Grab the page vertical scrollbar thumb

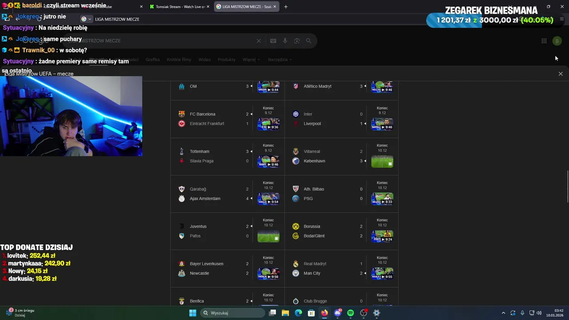coord(567,187)
